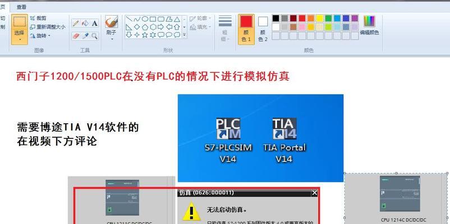The width and height of the screenshot is (450, 224).
Task: Pick the white palette color swatch
Action: click(275, 27)
